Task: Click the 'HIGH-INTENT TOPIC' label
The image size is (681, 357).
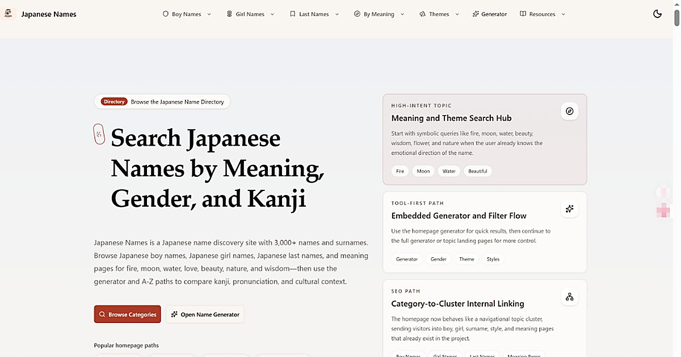Action: [x=421, y=105]
